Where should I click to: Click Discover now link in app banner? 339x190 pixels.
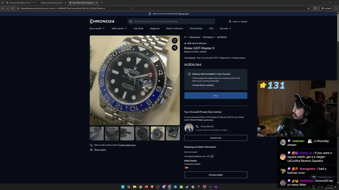pyautogui.click(x=184, y=14)
